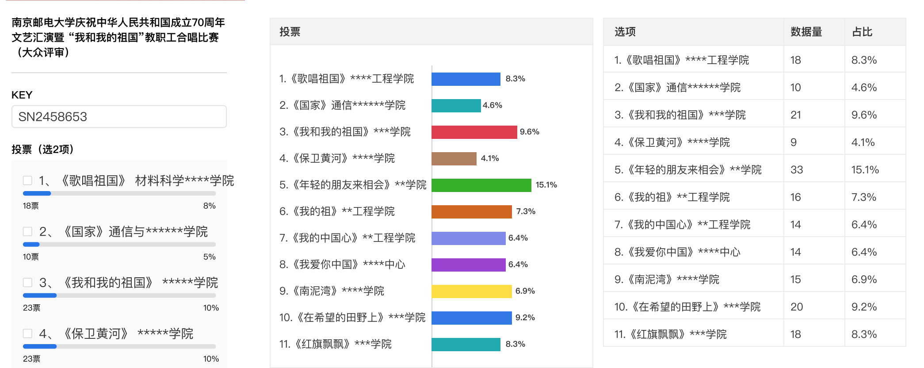Click the green 15.1% bar in chart
This screenshot has height=368, width=924.
(x=481, y=185)
